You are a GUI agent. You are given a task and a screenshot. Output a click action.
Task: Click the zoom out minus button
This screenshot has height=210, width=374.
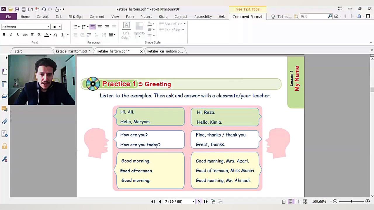click(x=335, y=202)
